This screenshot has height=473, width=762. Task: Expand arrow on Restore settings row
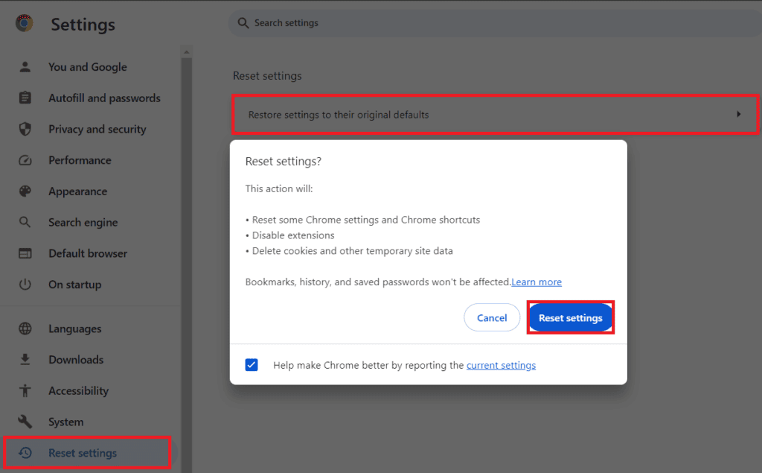click(x=739, y=115)
